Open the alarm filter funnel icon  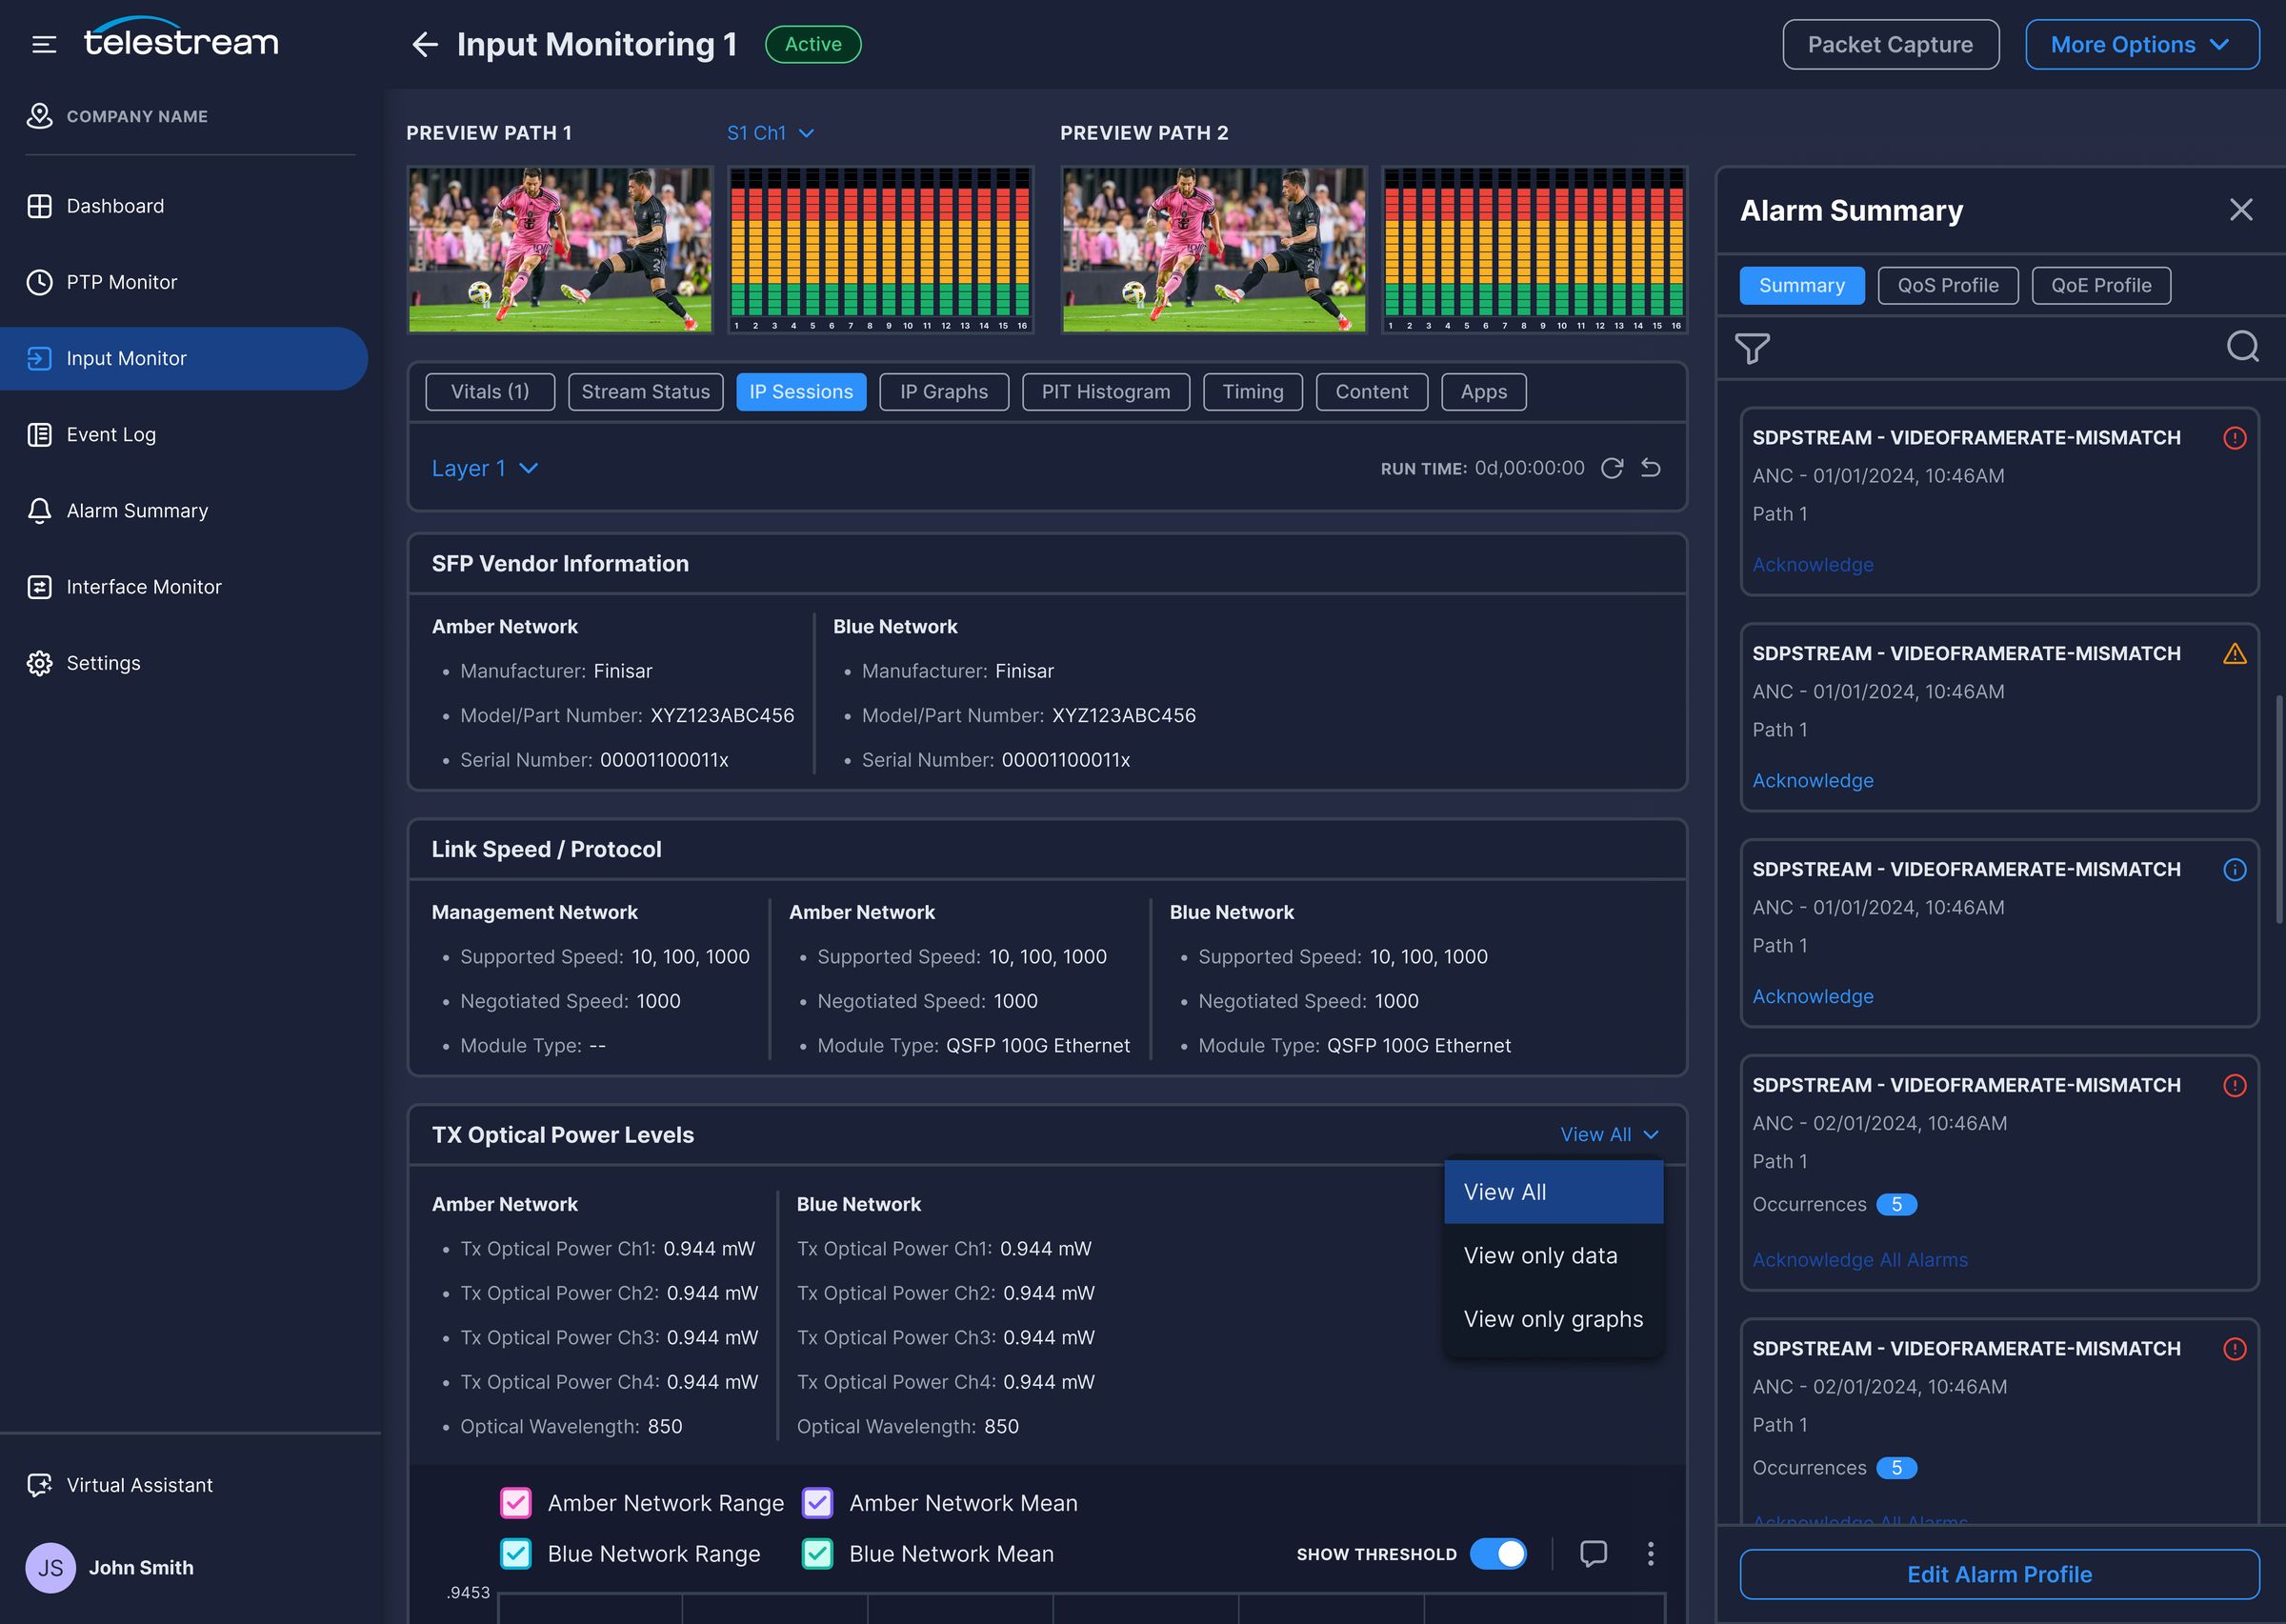1752,348
